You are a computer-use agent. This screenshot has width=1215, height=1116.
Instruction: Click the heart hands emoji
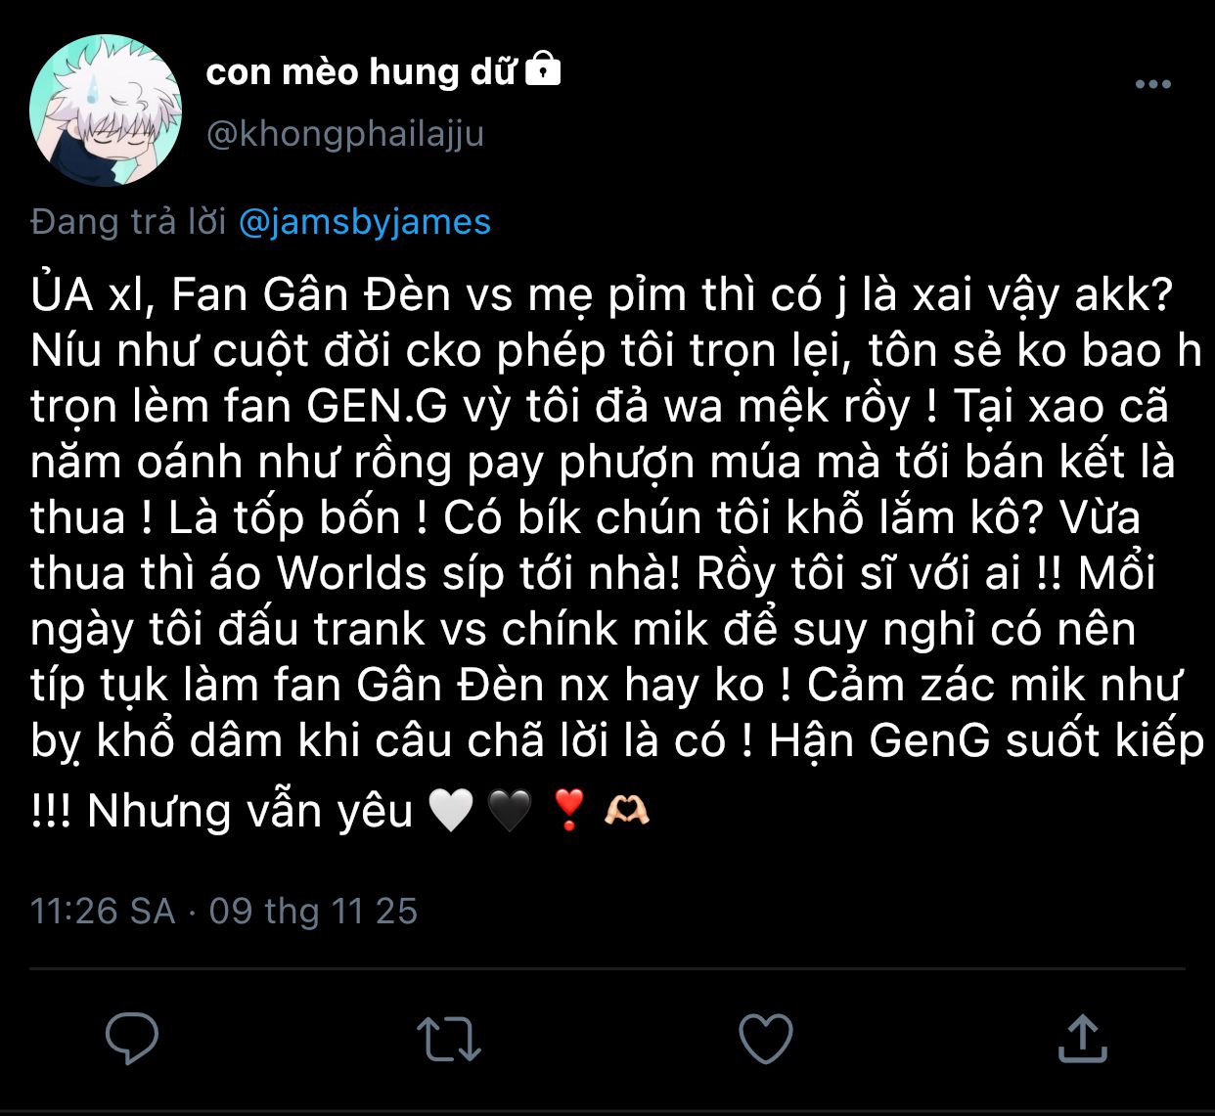point(627,811)
